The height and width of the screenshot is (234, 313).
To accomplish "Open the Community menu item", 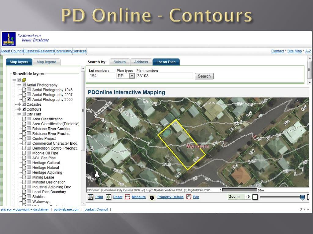I will [x=63, y=51].
